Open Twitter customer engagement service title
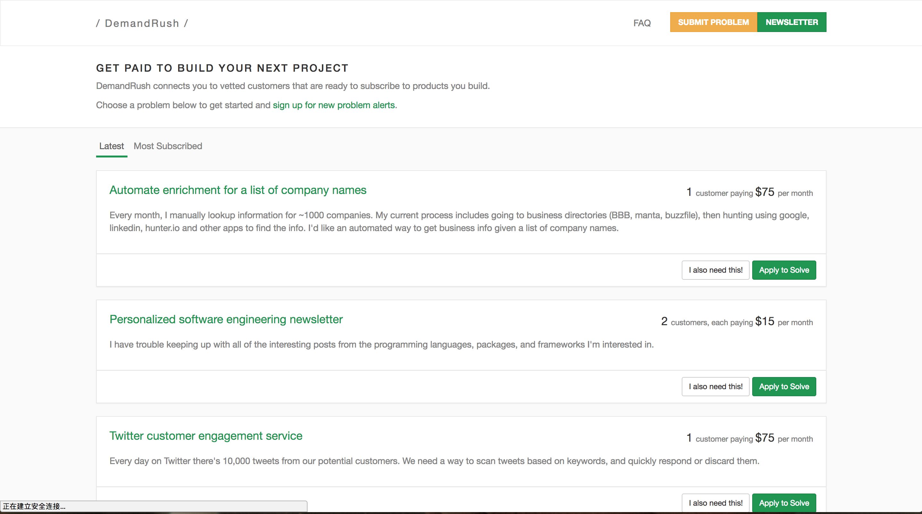 pyautogui.click(x=206, y=436)
